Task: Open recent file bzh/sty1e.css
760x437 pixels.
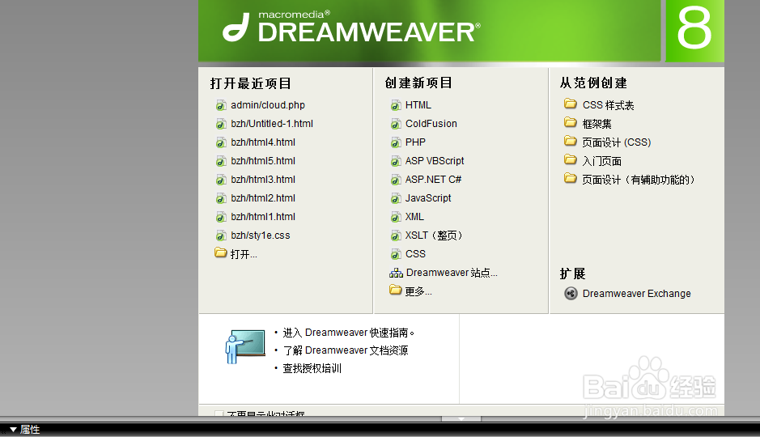Action: point(261,235)
